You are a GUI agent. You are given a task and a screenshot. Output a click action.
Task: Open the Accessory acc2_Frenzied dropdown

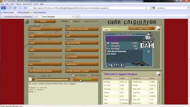82,57
